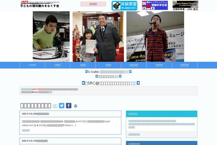Click the arrow icon before C-Cubic

tap(86, 72)
